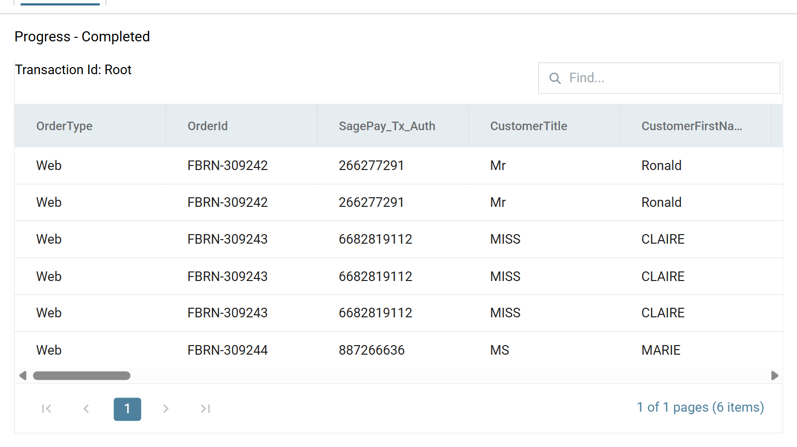Viewport: 797px width, 447px height.
Task: Go to next page arrow
Action: point(166,409)
